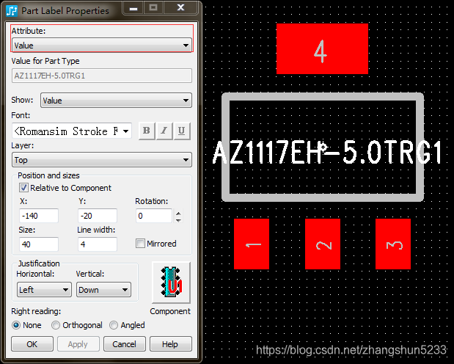Click the OK button
Screen dimensions: 454x364
(32, 344)
